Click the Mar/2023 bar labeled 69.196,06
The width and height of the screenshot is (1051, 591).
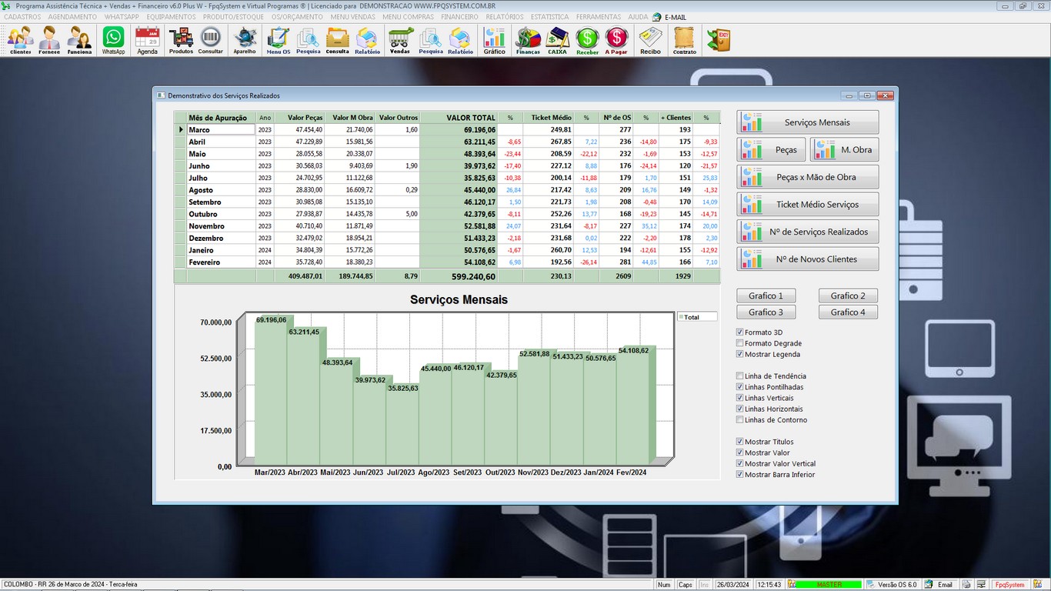(271, 392)
